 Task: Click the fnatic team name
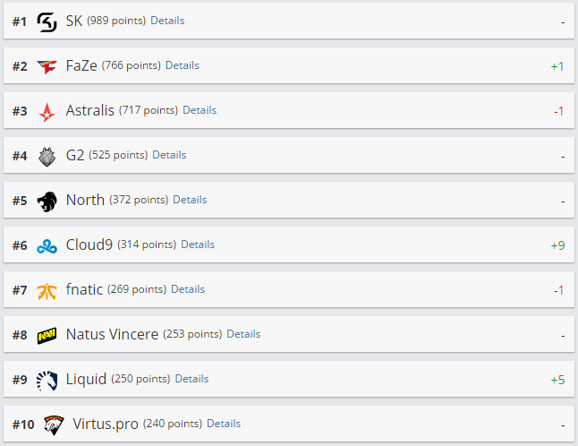(x=84, y=289)
